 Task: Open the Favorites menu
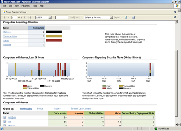25,6
